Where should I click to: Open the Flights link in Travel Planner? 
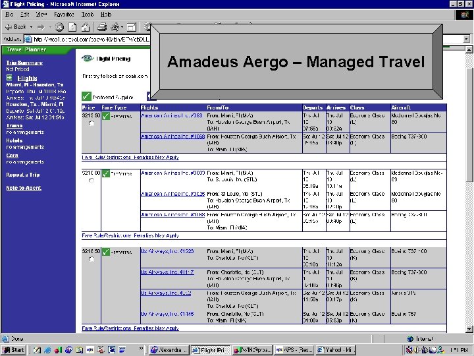tap(27, 78)
